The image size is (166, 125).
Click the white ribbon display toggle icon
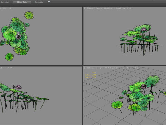49,2
